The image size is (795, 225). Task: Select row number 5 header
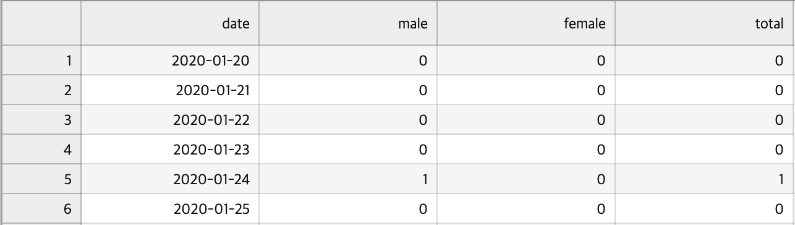[41, 179]
